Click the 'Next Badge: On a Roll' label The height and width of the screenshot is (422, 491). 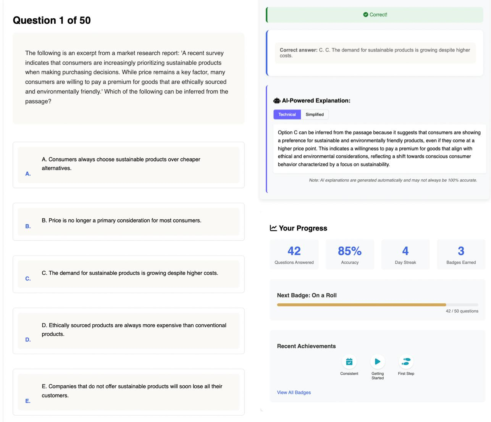pos(307,295)
